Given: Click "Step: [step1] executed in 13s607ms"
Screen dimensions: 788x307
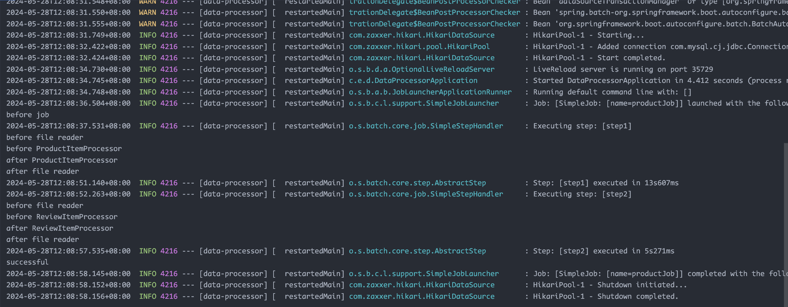Looking at the screenshot, I should coord(606,183).
